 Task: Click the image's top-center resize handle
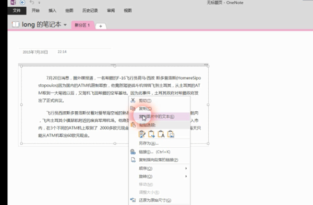[x=115, y=66]
